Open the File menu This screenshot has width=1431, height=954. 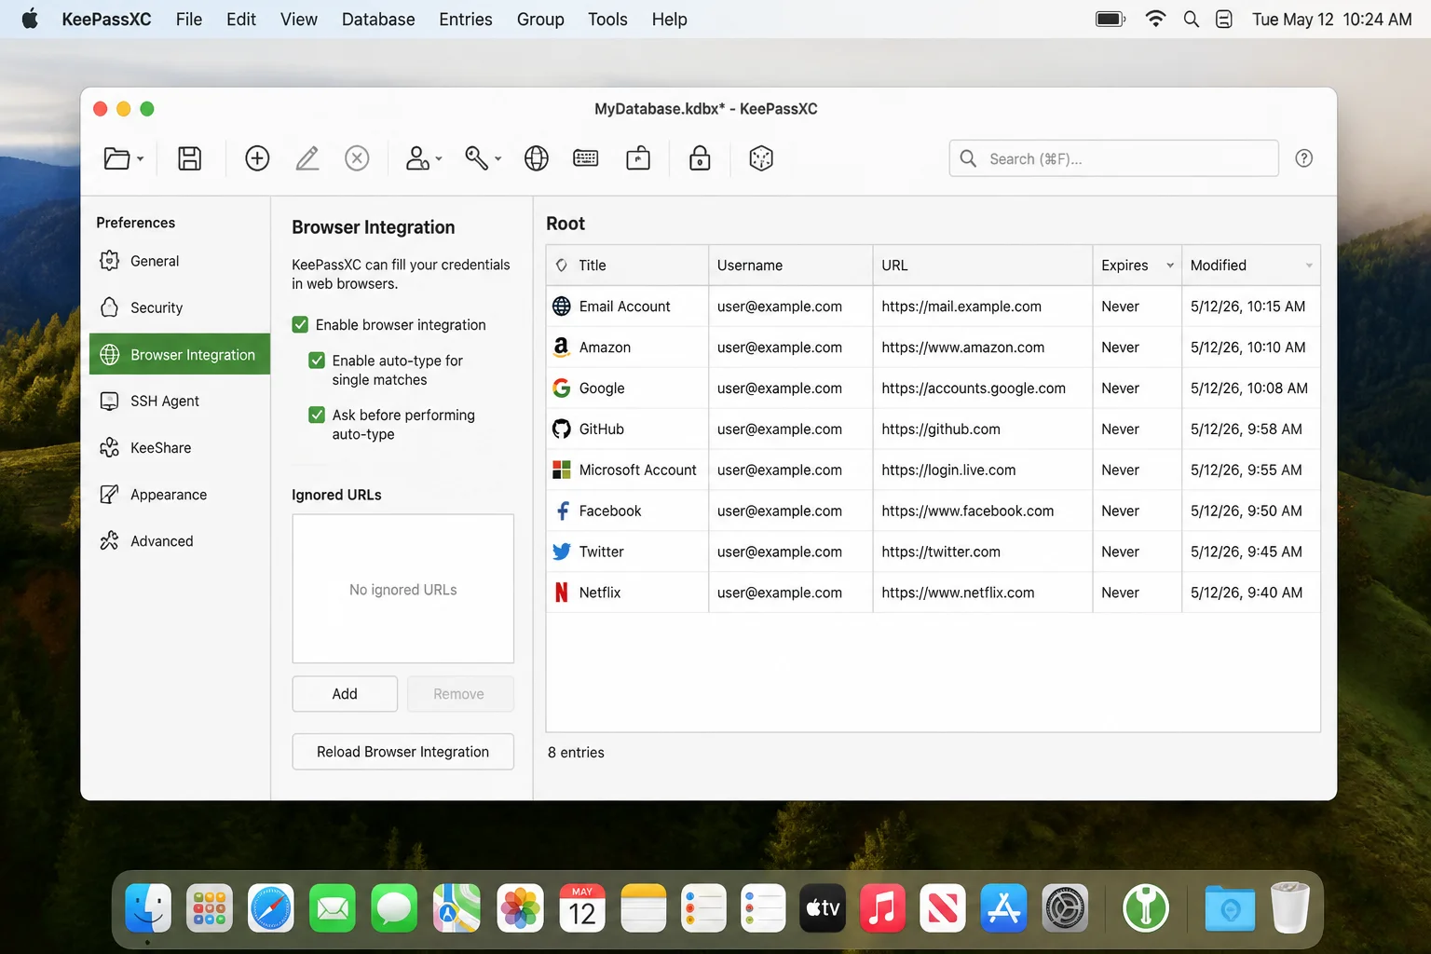click(189, 19)
